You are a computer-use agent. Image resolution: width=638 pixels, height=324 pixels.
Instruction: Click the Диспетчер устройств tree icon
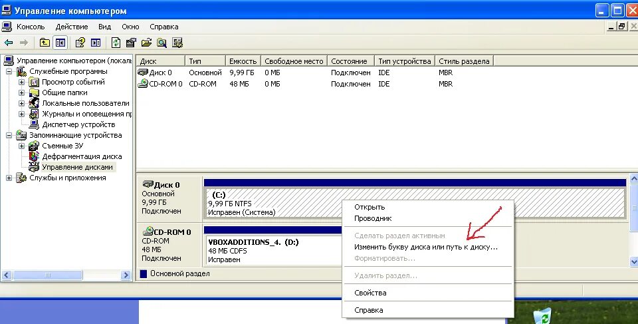pos(34,124)
